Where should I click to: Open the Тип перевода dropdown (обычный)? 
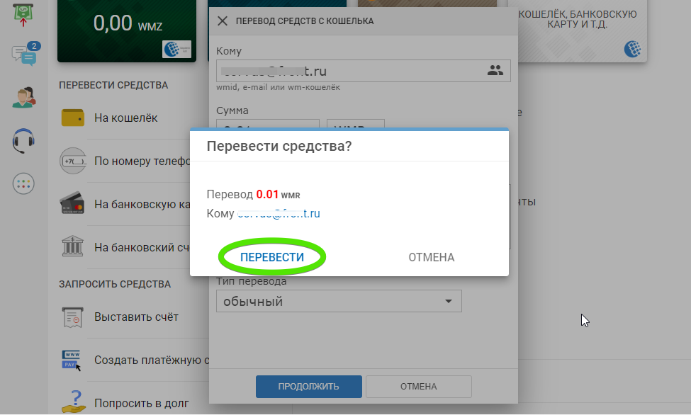click(x=339, y=302)
